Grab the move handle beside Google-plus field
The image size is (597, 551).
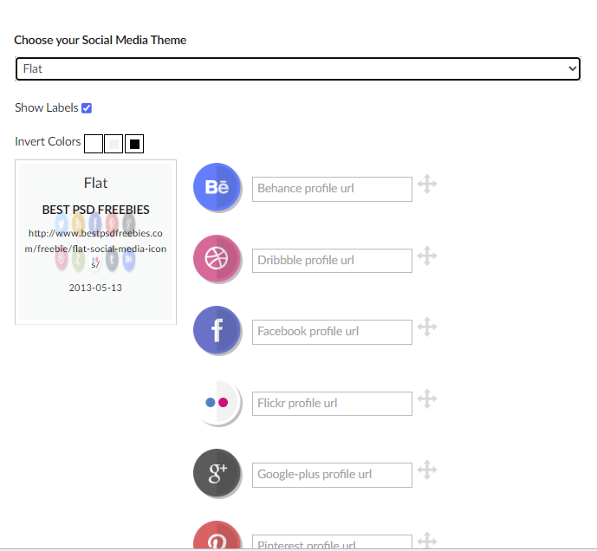coord(427,470)
